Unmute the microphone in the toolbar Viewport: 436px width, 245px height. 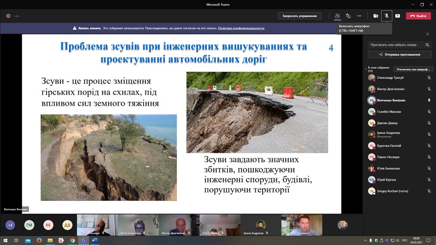tap(387, 16)
